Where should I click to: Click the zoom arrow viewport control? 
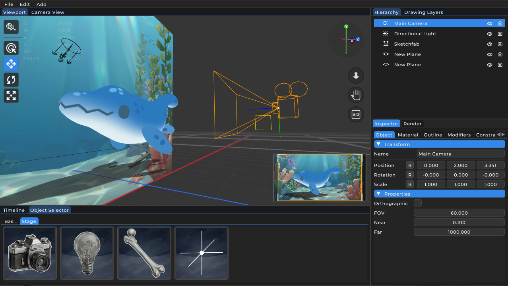[x=355, y=75]
